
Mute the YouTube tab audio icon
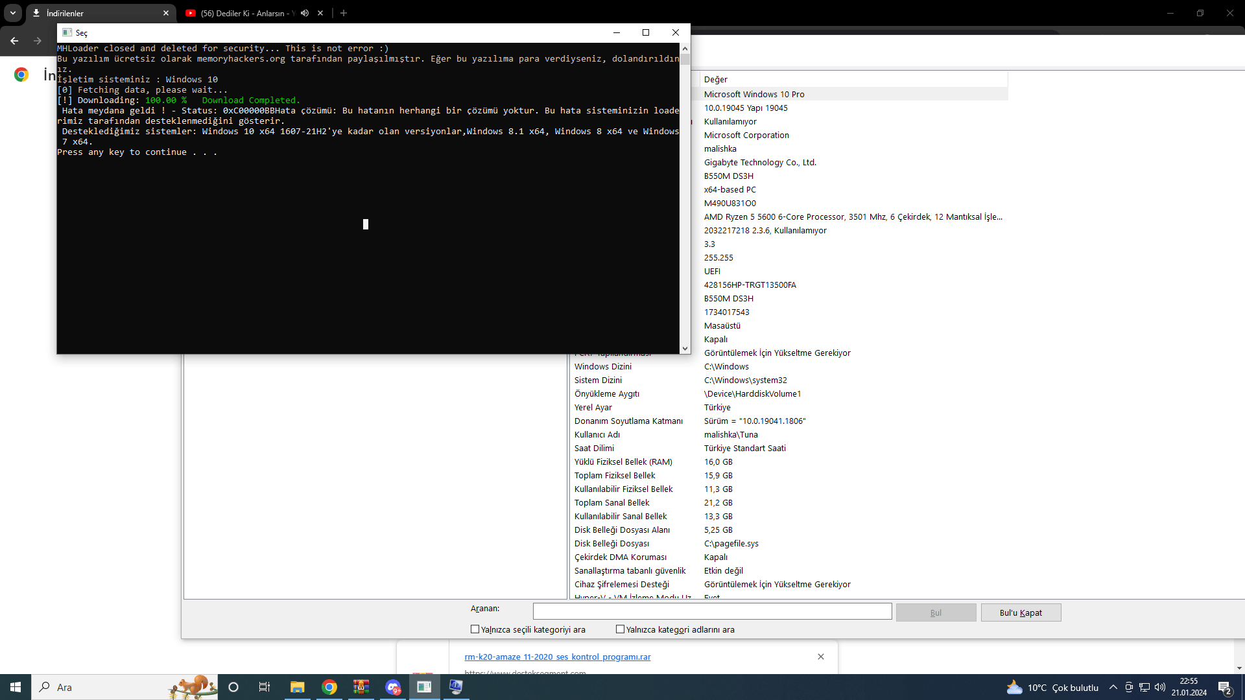(305, 13)
